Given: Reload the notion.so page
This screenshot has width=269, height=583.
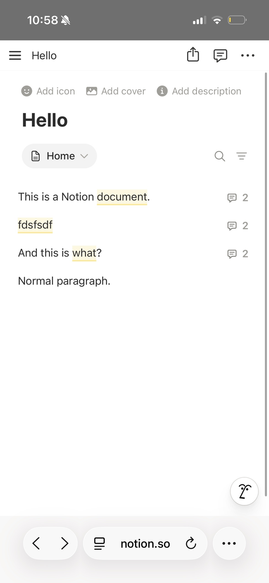Looking at the screenshot, I should tap(191, 543).
